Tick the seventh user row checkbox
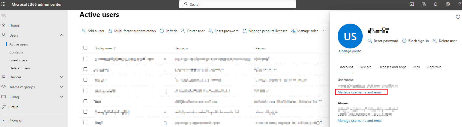The height and width of the screenshot is (127, 462). [x=85, y=123]
